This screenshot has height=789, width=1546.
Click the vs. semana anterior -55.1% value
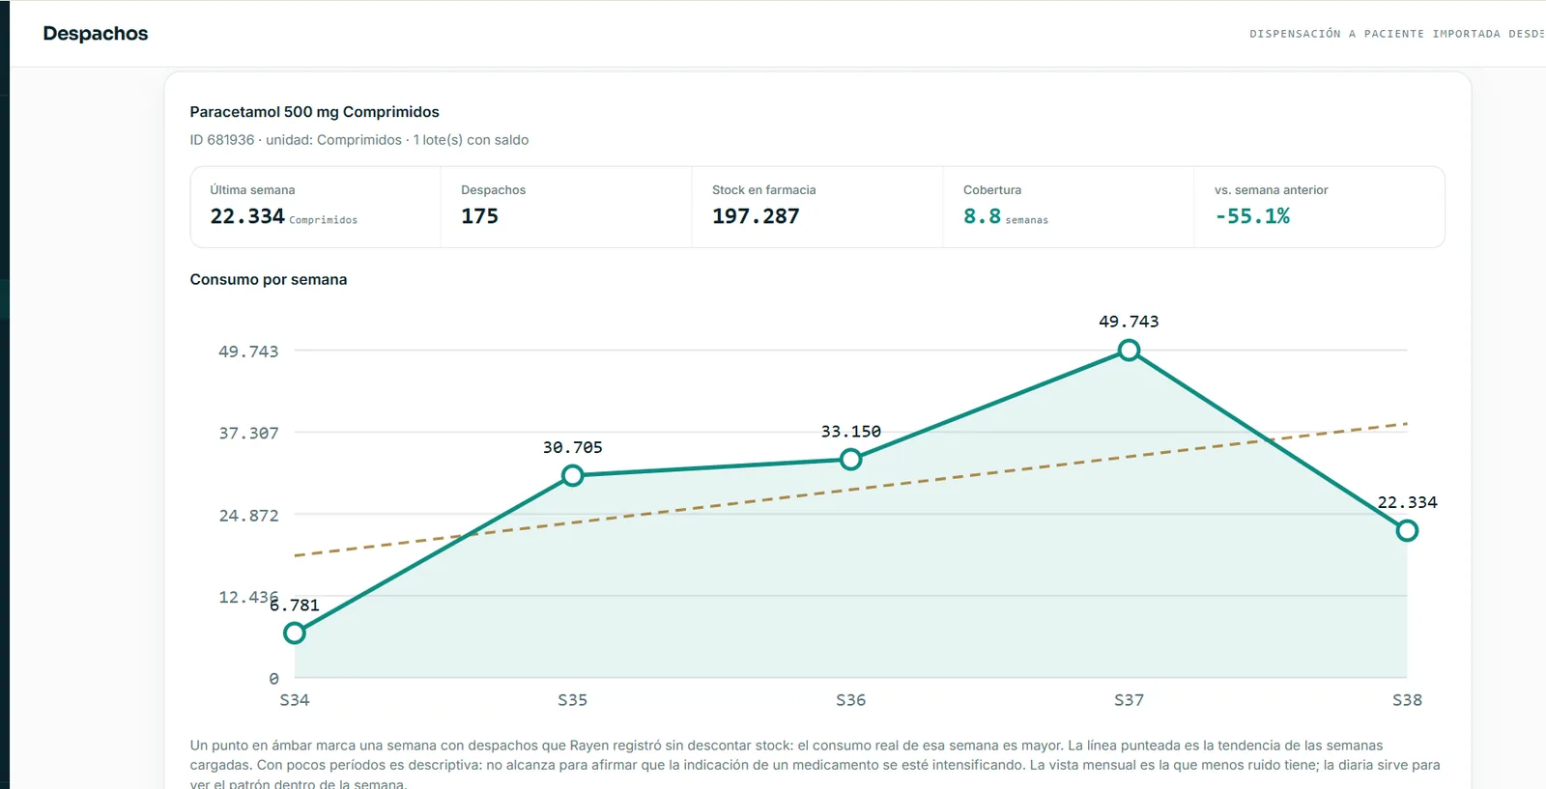[x=1252, y=216]
